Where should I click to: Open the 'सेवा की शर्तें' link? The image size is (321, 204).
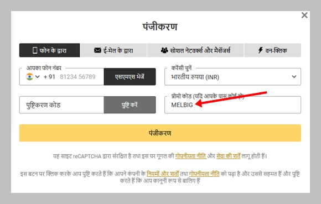point(228,156)
